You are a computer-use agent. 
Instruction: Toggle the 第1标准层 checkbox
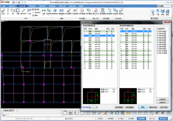click(x=158, y=32)
